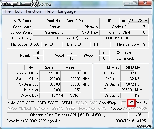Image resolution: width=154 pixels, height=129 pixels.
Task: Click the SSE4.1 feature label
Action: (67, 103)
